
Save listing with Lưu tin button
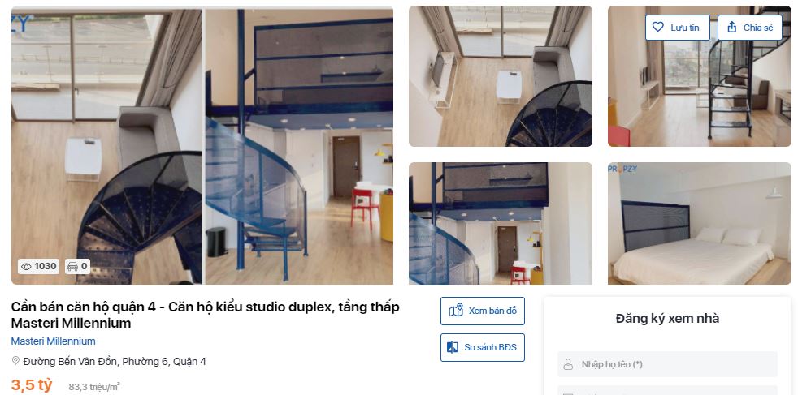tap(678, 28)
